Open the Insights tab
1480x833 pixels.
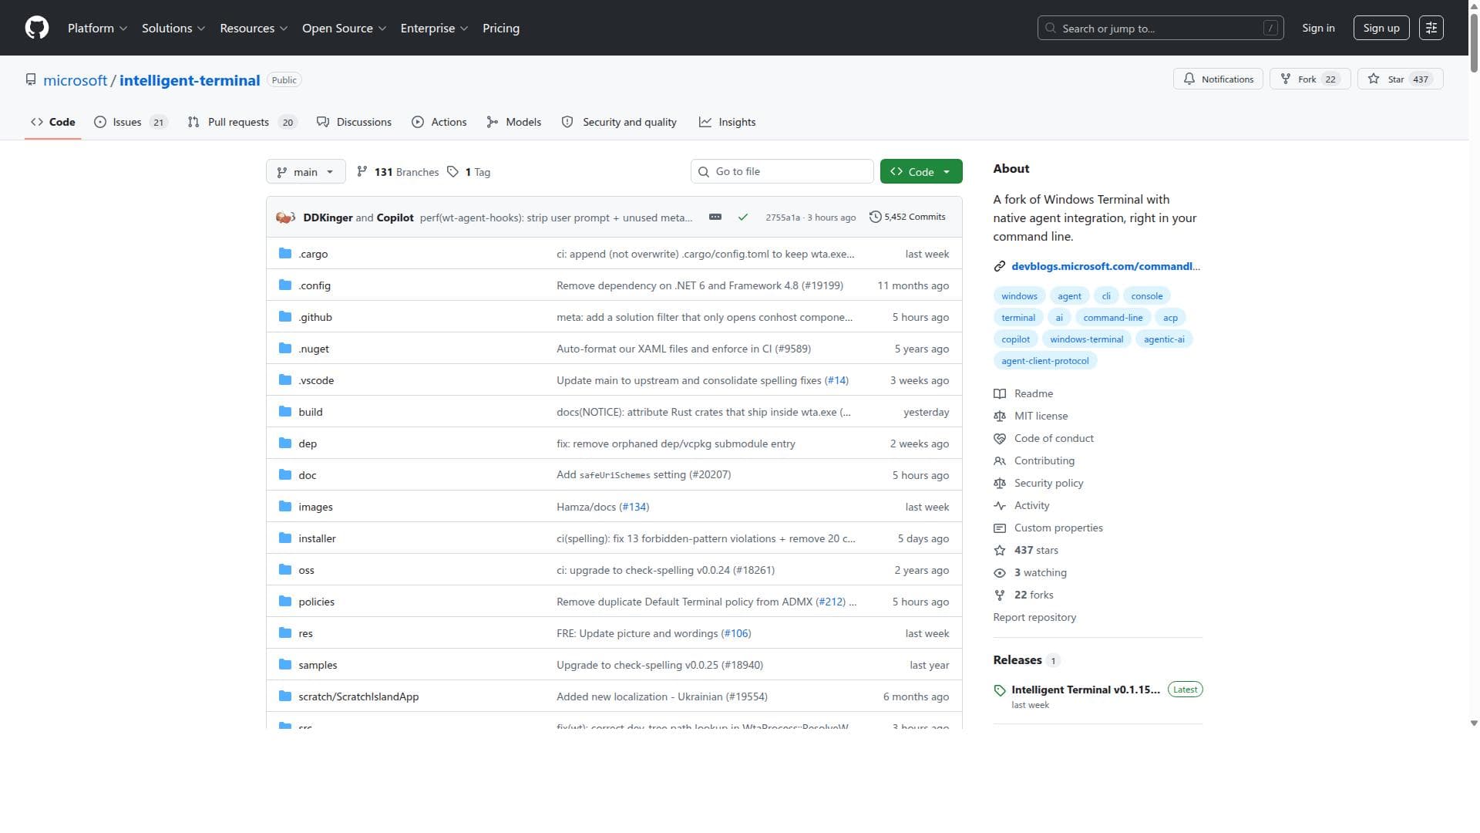click(728, 122)
